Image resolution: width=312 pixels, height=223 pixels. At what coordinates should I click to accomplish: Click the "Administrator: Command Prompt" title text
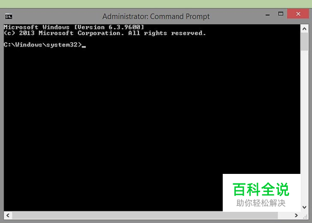click(x=156, y=17)
